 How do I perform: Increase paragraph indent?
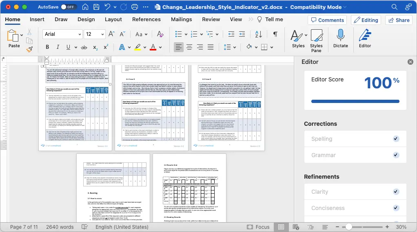(242, 34)
